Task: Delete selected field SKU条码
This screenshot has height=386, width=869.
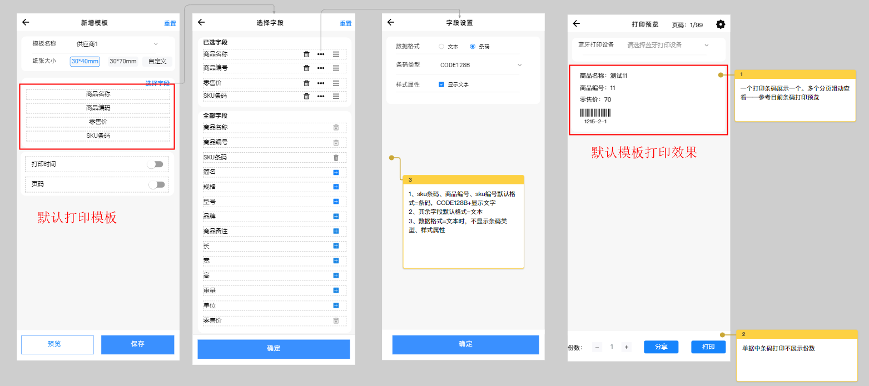Action: tap(306, 96)
